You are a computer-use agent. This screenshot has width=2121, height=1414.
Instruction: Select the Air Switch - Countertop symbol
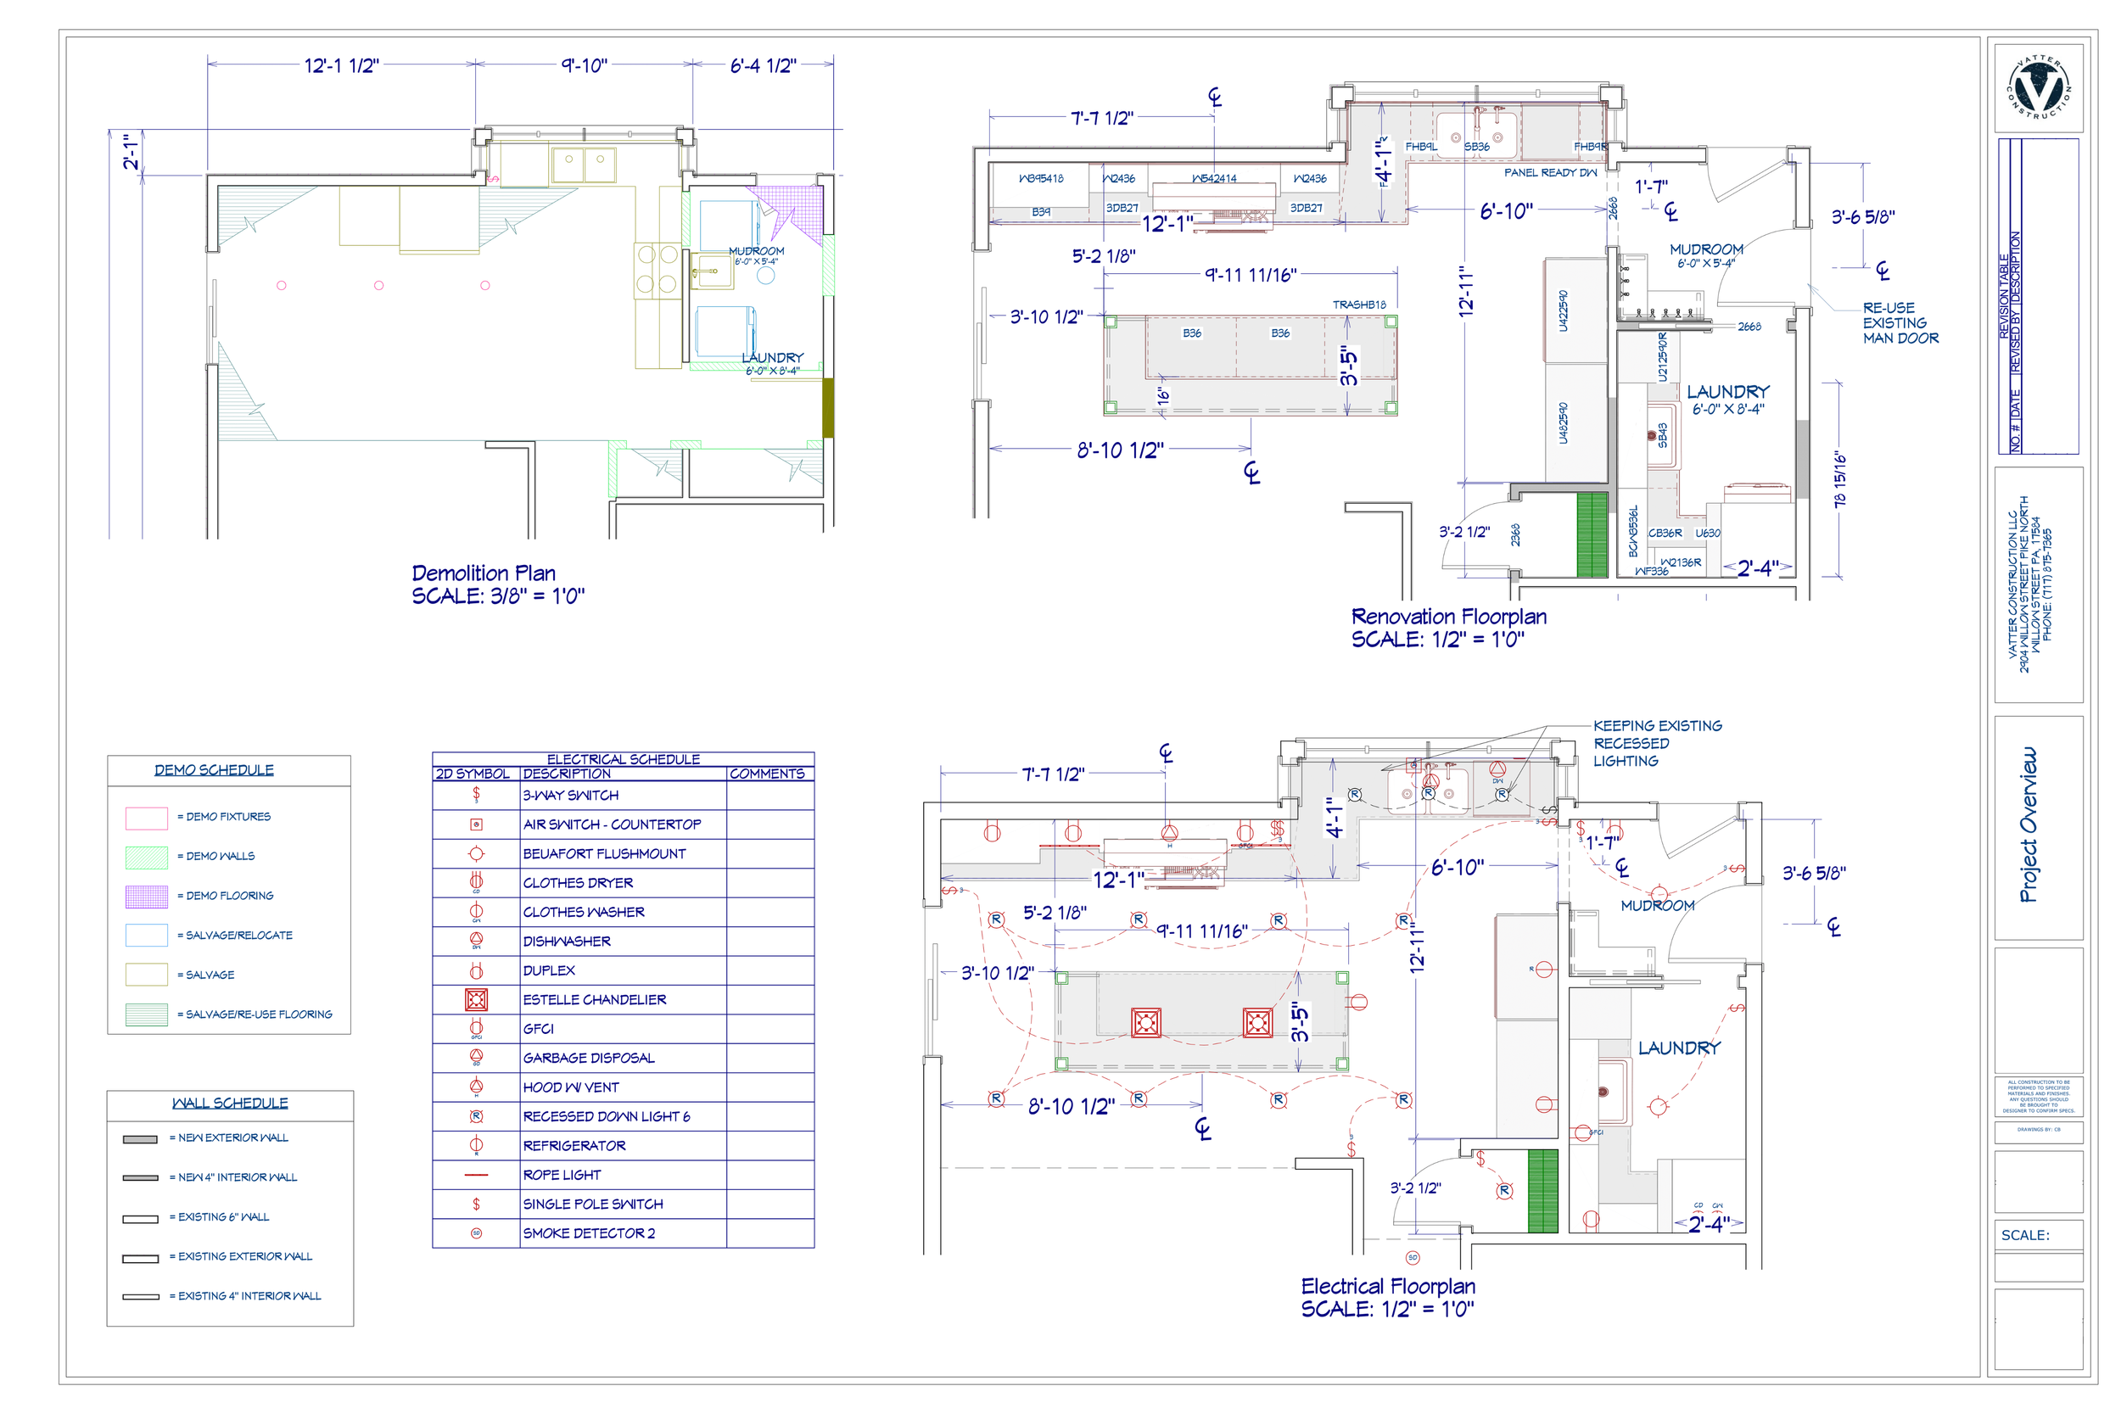click(x=476, y=824)
